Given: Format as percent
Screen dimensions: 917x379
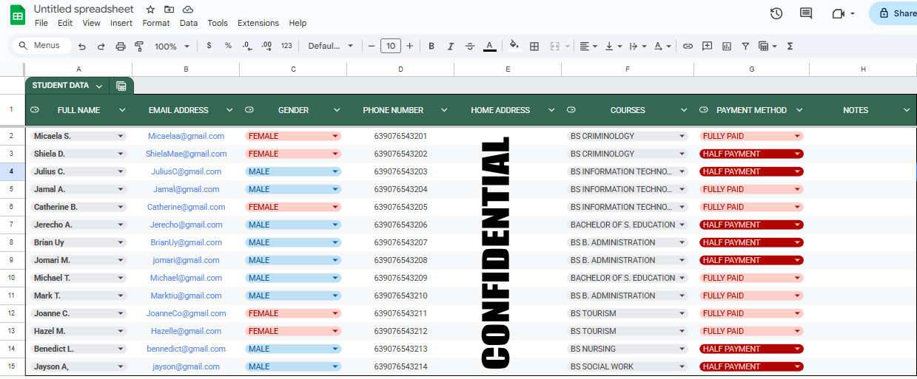Looking at the screenshot, I should (x=228, y=46).
